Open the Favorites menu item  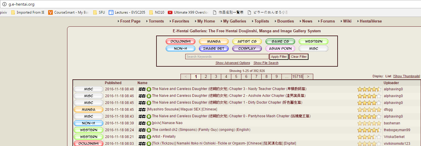click(181, 21)
